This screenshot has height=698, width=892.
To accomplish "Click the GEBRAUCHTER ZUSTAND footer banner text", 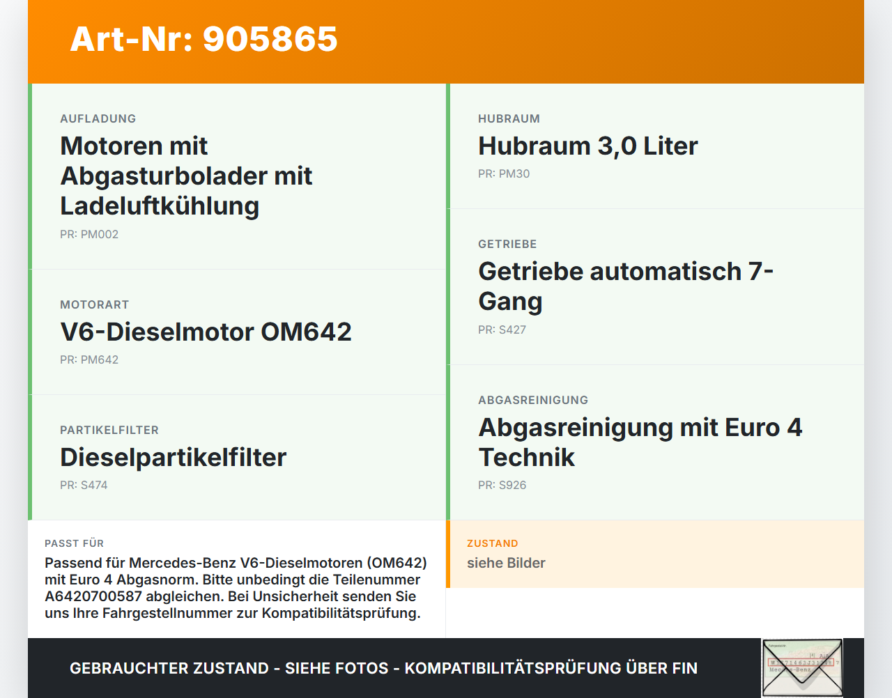I will pyautogui.click(x=383, y=668).
